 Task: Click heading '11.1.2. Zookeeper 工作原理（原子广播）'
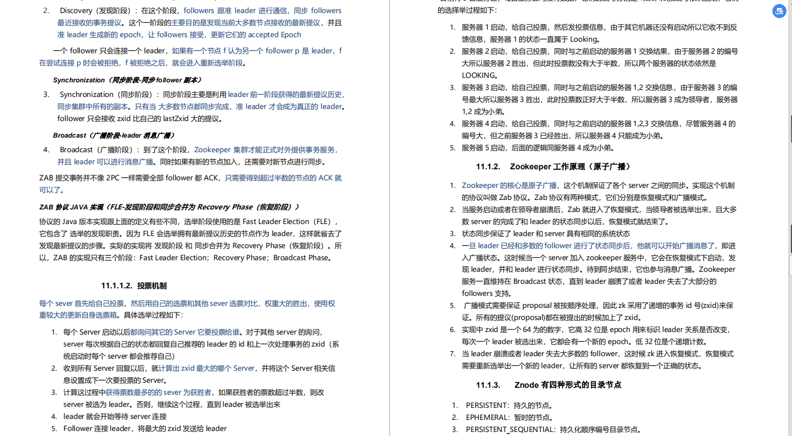pyautogui.click(x=553, y=167)
